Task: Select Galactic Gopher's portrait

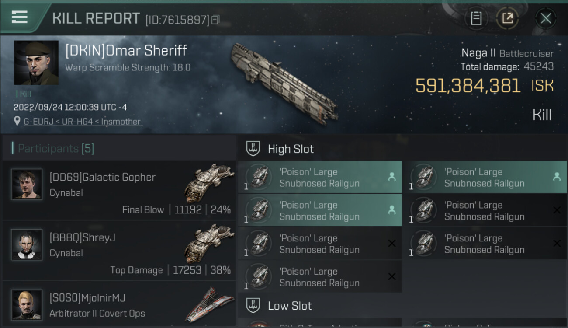Action: tap(27, 185)
